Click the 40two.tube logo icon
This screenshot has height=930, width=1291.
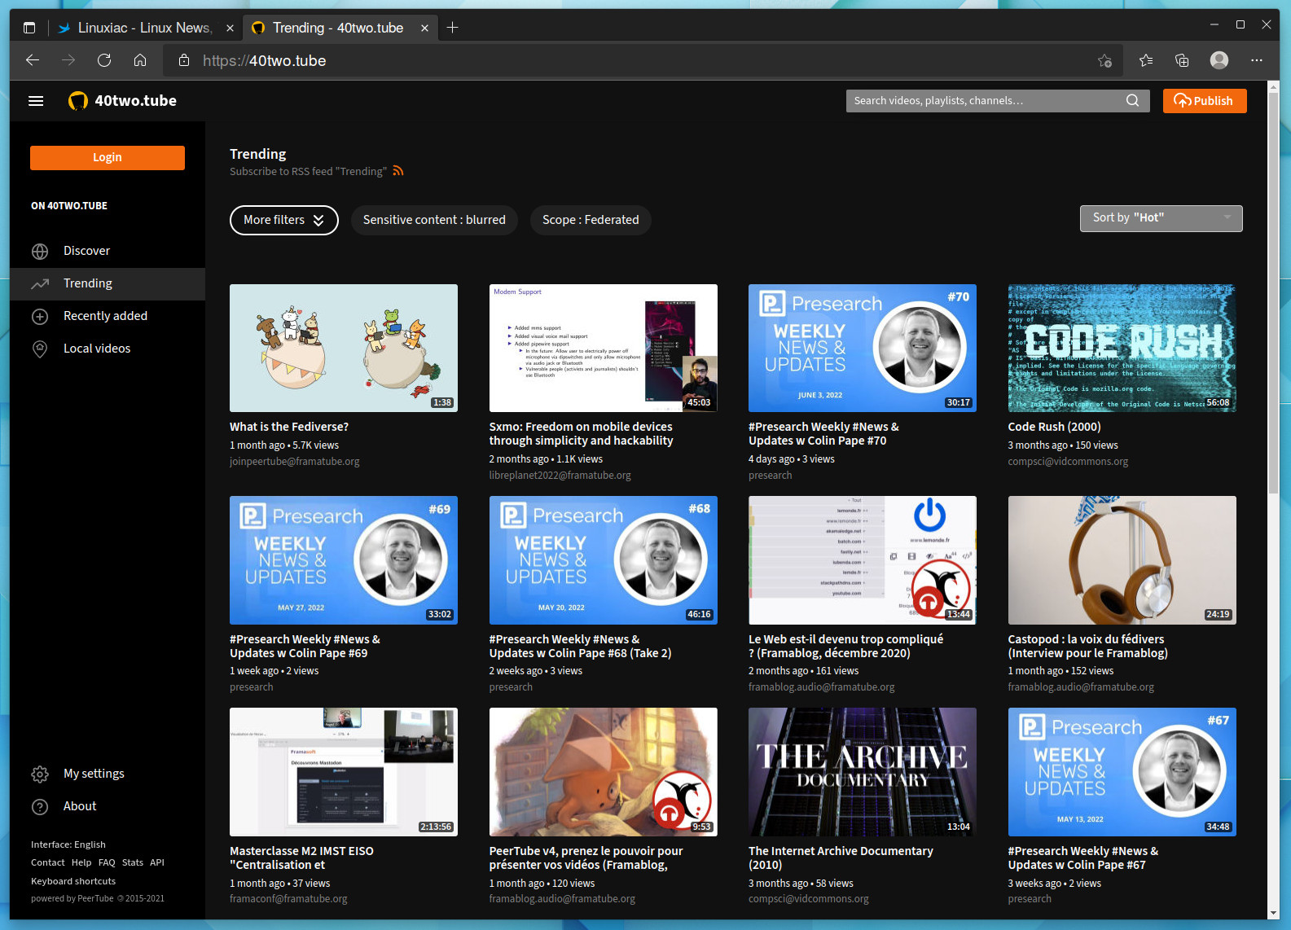point(77,101)
